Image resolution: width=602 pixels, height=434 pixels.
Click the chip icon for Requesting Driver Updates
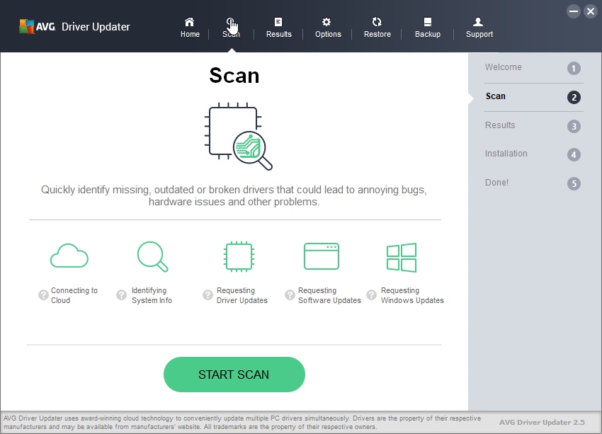pyautogui.click(x=239, y=256)
